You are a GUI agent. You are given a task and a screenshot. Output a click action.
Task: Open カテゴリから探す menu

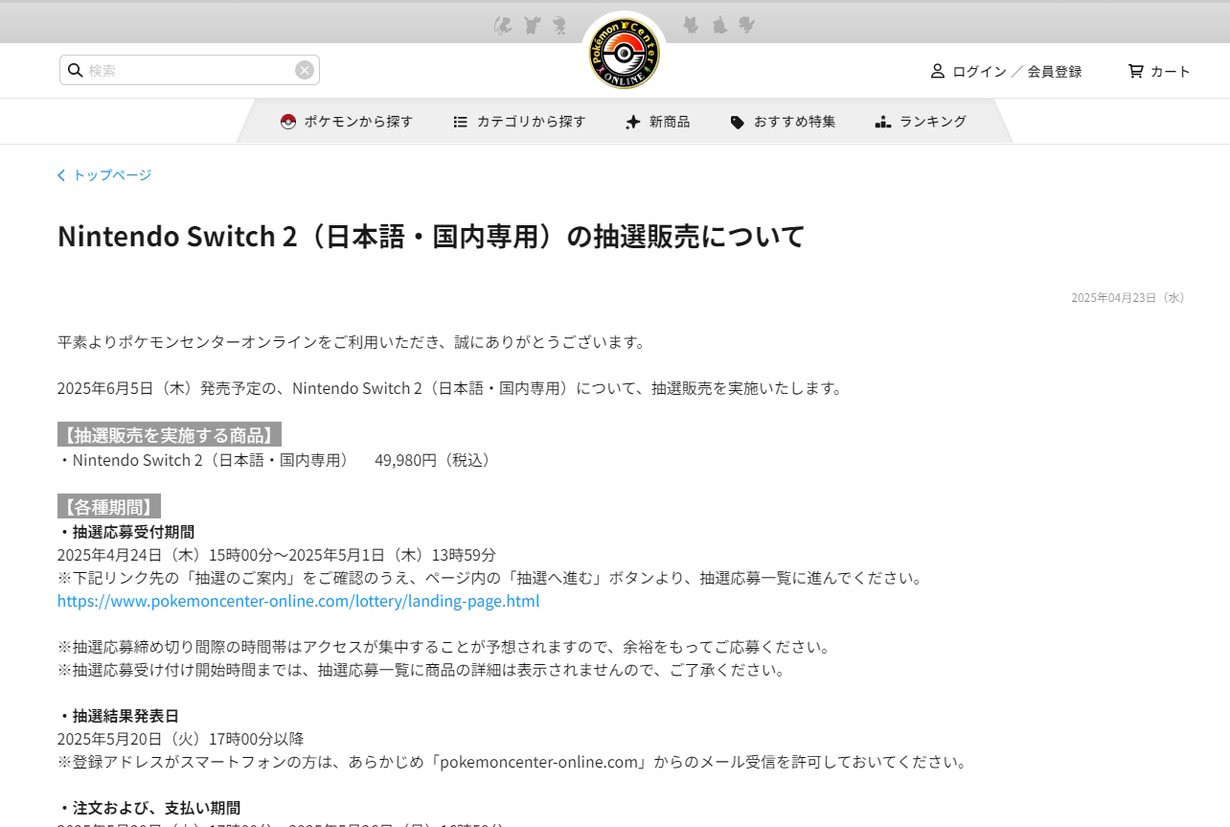pyautogui.click(x=531, y=122)
